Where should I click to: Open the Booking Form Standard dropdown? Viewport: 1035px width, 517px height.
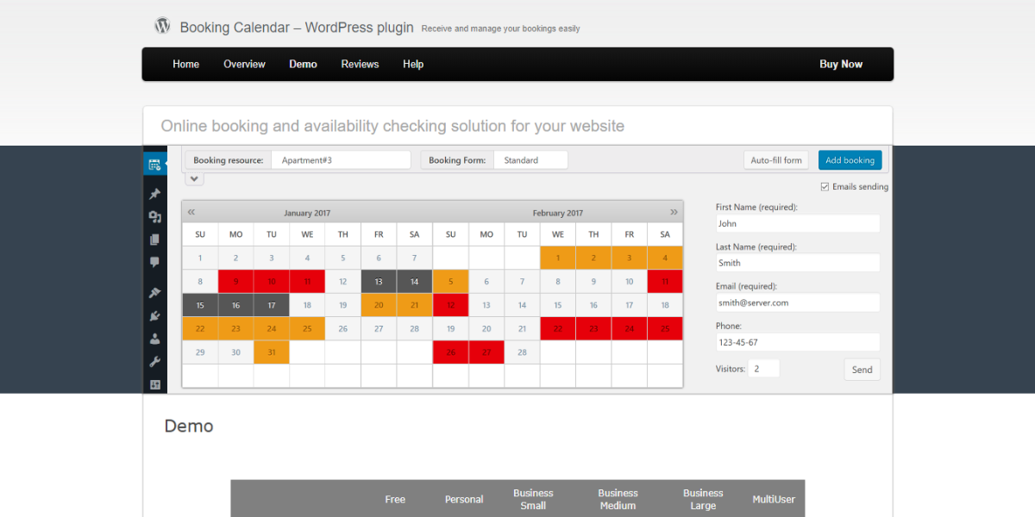530,160
